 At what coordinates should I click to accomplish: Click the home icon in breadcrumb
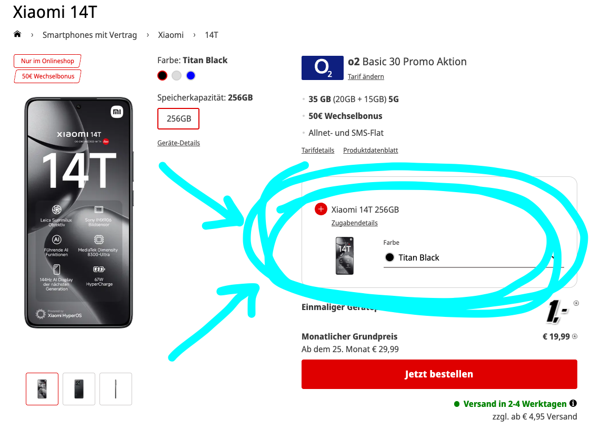tap(17, 35)
